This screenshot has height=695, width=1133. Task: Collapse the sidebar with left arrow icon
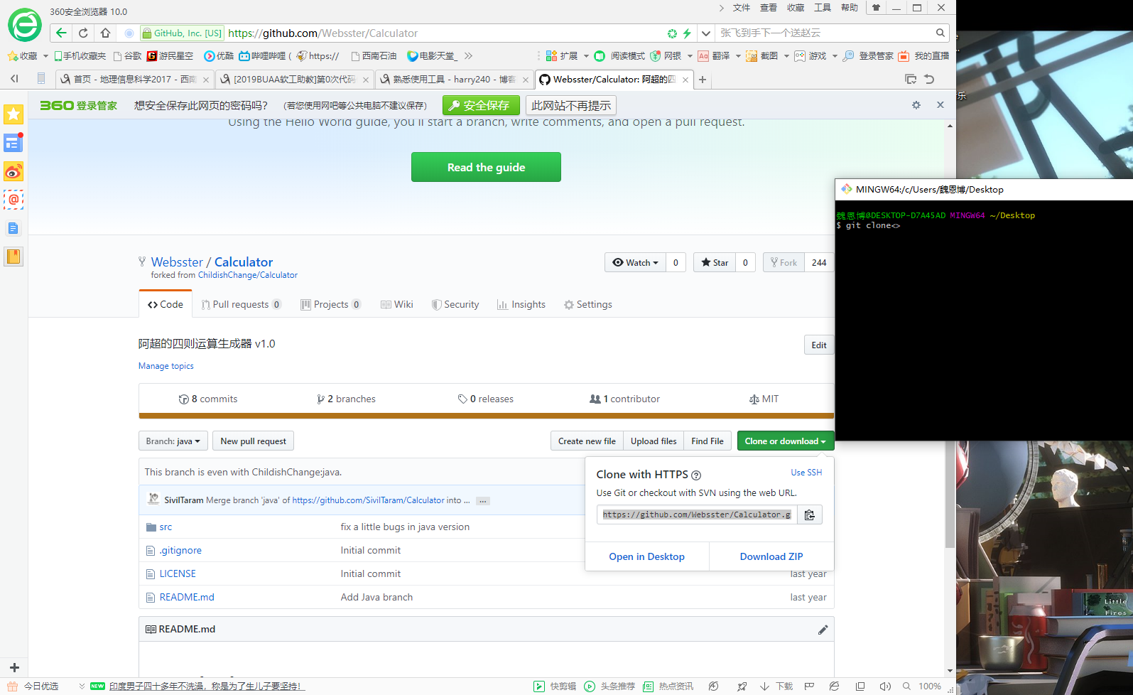click(x=14, y=79)
